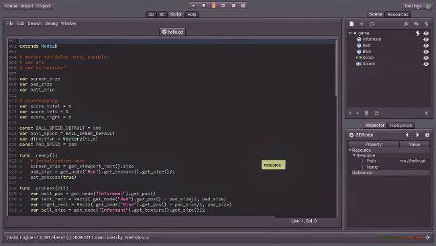This screenshot has width=436, height=246.
Task: Open the script editor File menu
Action: coord(10,24)
